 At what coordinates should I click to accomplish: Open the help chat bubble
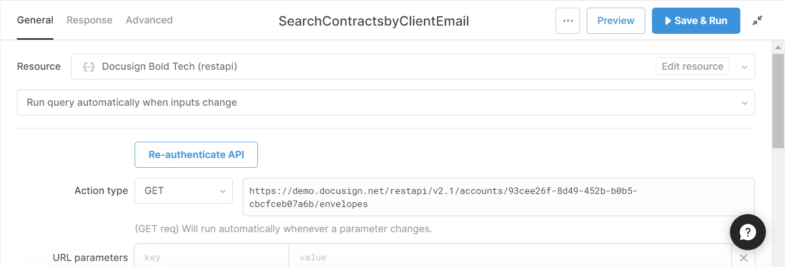748,232
